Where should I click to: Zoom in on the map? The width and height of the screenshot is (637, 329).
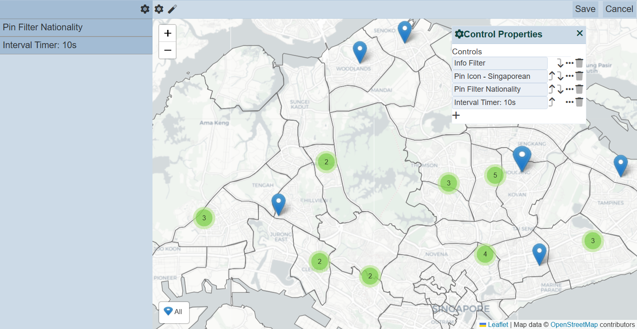pyautogui.click(x=167, y=33)
